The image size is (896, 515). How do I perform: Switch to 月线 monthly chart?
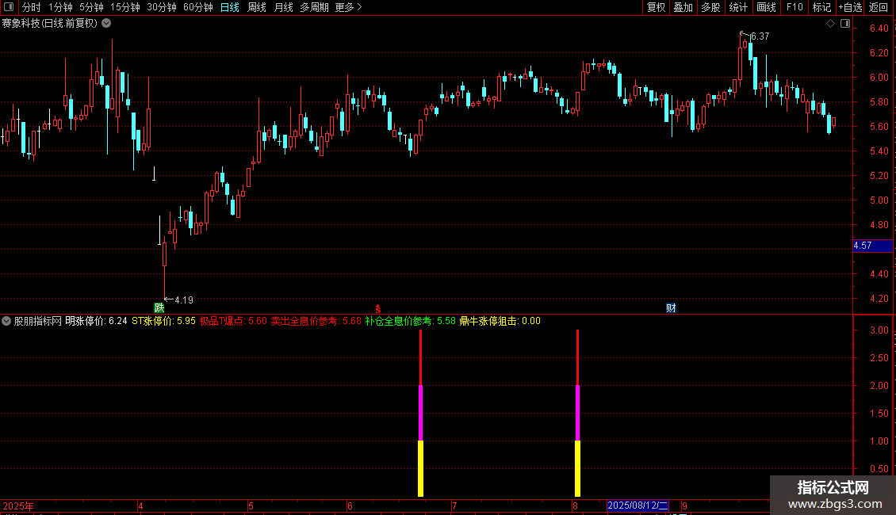(283, 7)
